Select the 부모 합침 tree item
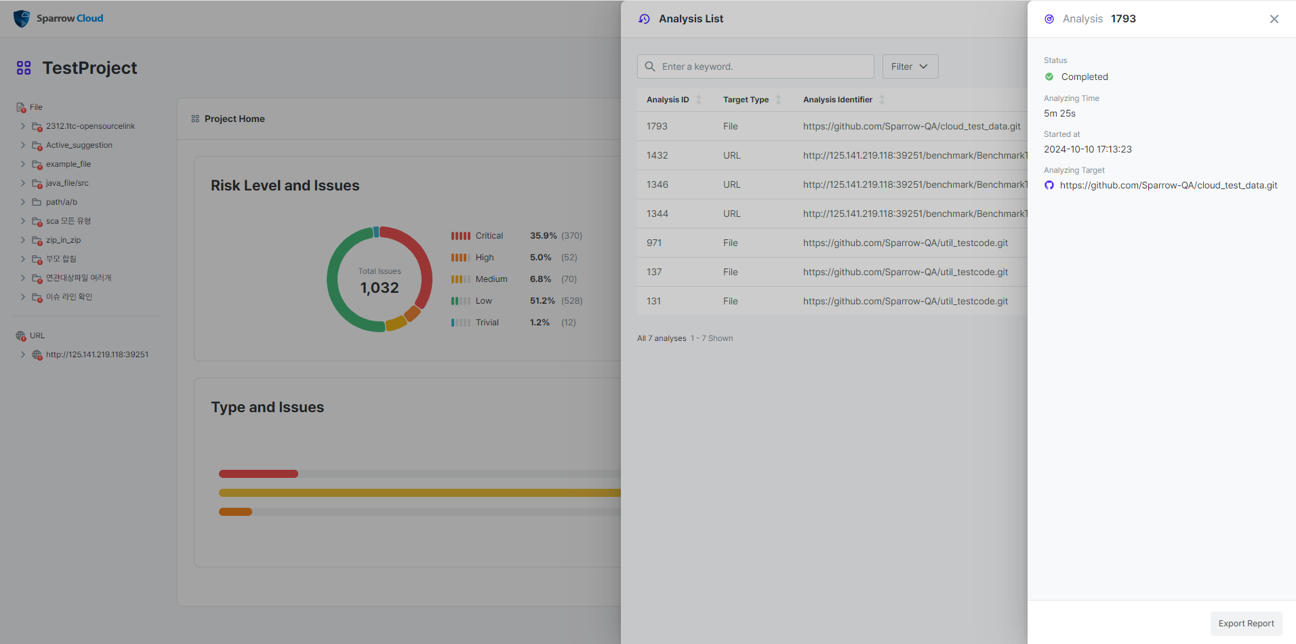This screenshot has width=1296, height=644. pos(61,259)
